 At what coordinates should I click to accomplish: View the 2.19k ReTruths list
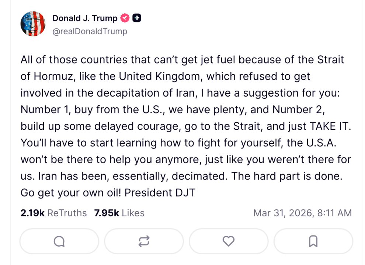(x=53, y=213)
